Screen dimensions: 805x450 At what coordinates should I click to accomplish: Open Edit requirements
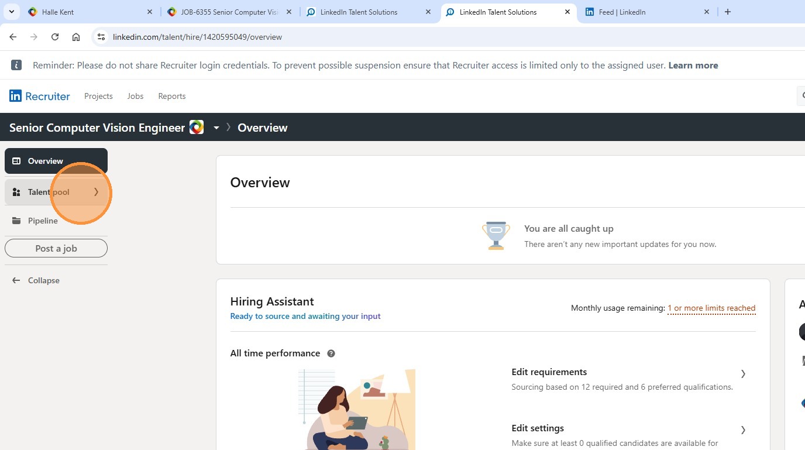[549, 372]
